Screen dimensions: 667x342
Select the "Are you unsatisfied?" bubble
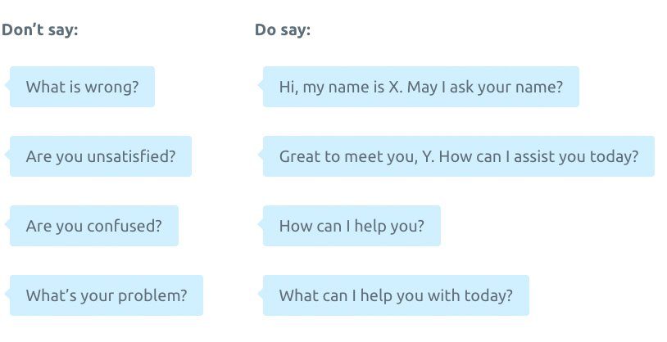pos(101,156)
